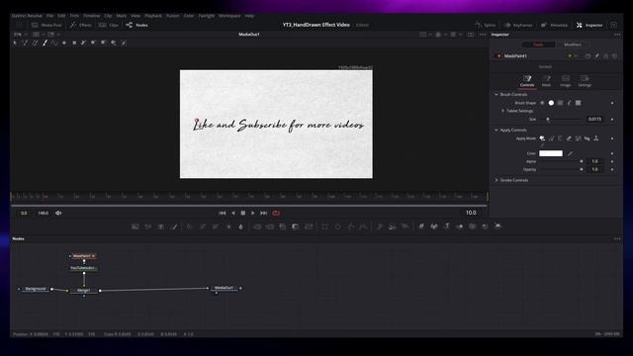Pin the MaskPaint1 Inspector controls
633x356 pixels.
596,56
